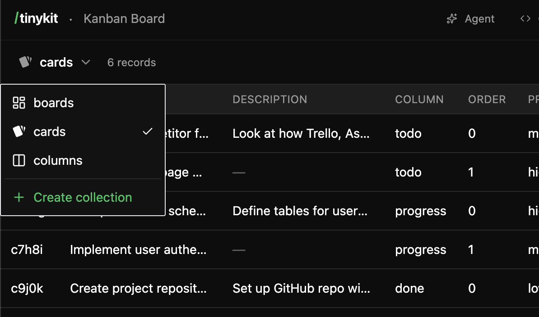
Task: Click Create collection
Action: click(83, 197)
